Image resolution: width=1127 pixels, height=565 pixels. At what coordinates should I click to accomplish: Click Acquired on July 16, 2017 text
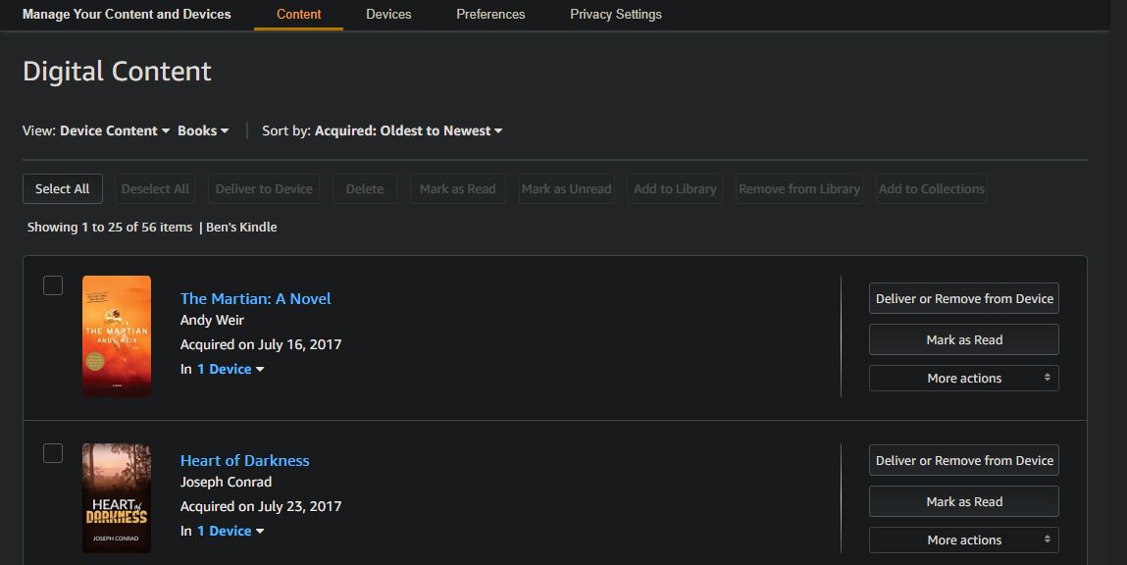(261, 344)
